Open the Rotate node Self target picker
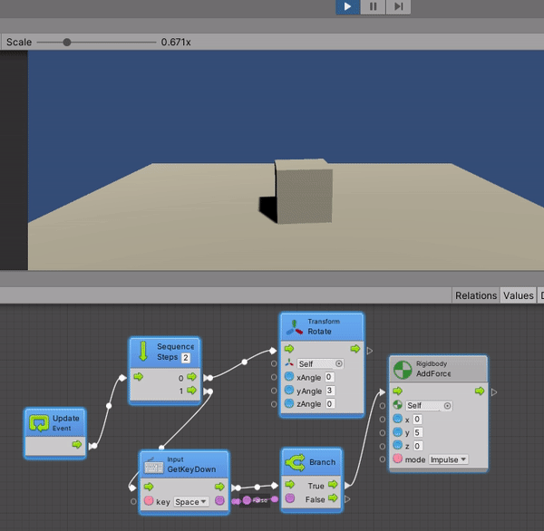Screen dimensions: 544x531 click(x=339, y=363)
